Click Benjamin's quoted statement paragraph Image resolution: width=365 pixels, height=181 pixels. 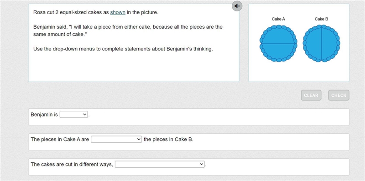[128, 30]
